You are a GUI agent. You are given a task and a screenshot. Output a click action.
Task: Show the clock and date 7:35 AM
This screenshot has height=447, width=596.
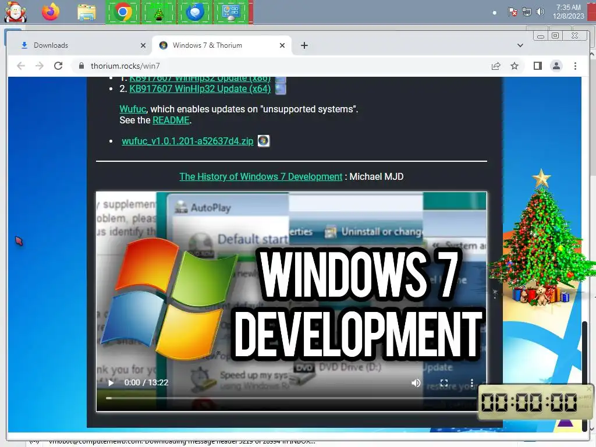point(568,12)
